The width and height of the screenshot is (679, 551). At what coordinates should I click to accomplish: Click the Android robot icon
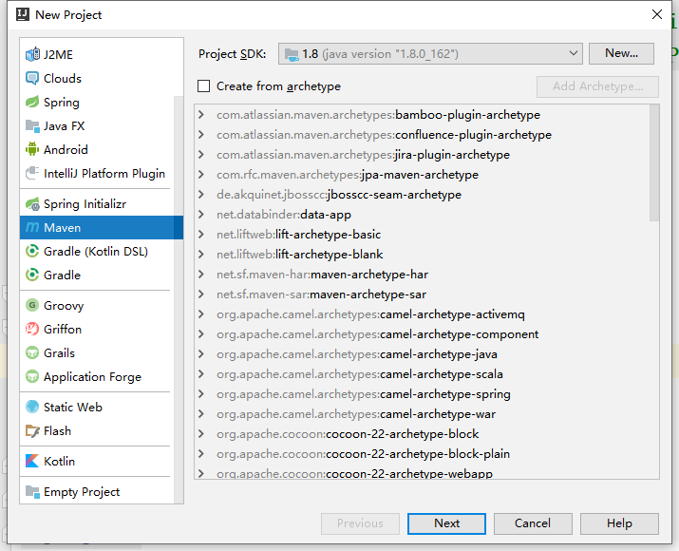click(x=32, y=149)
